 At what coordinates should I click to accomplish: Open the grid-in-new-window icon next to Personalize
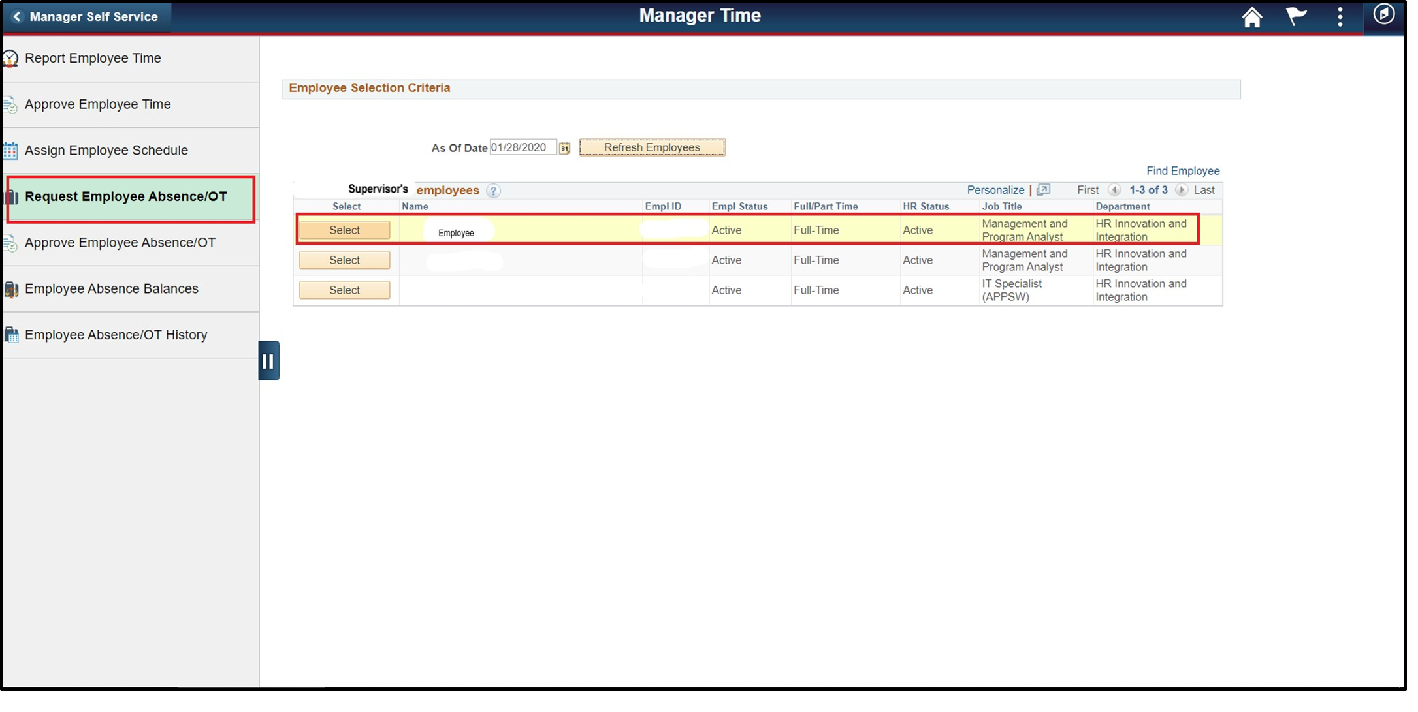coord(1044,190)
